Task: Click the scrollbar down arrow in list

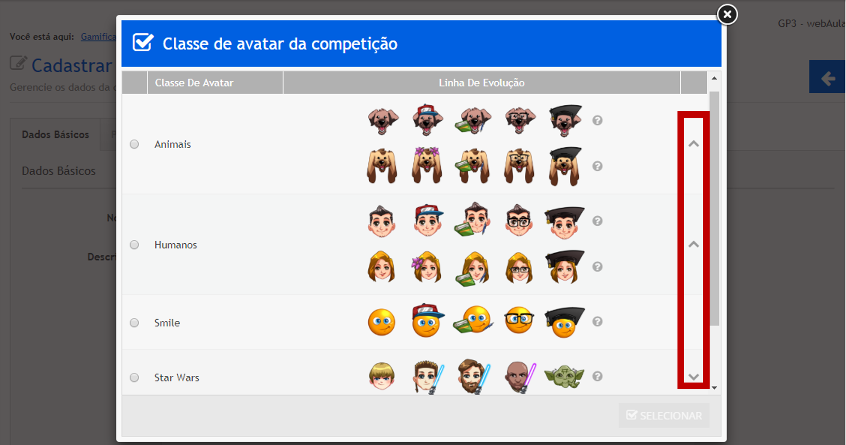Action: coord(714,388)
